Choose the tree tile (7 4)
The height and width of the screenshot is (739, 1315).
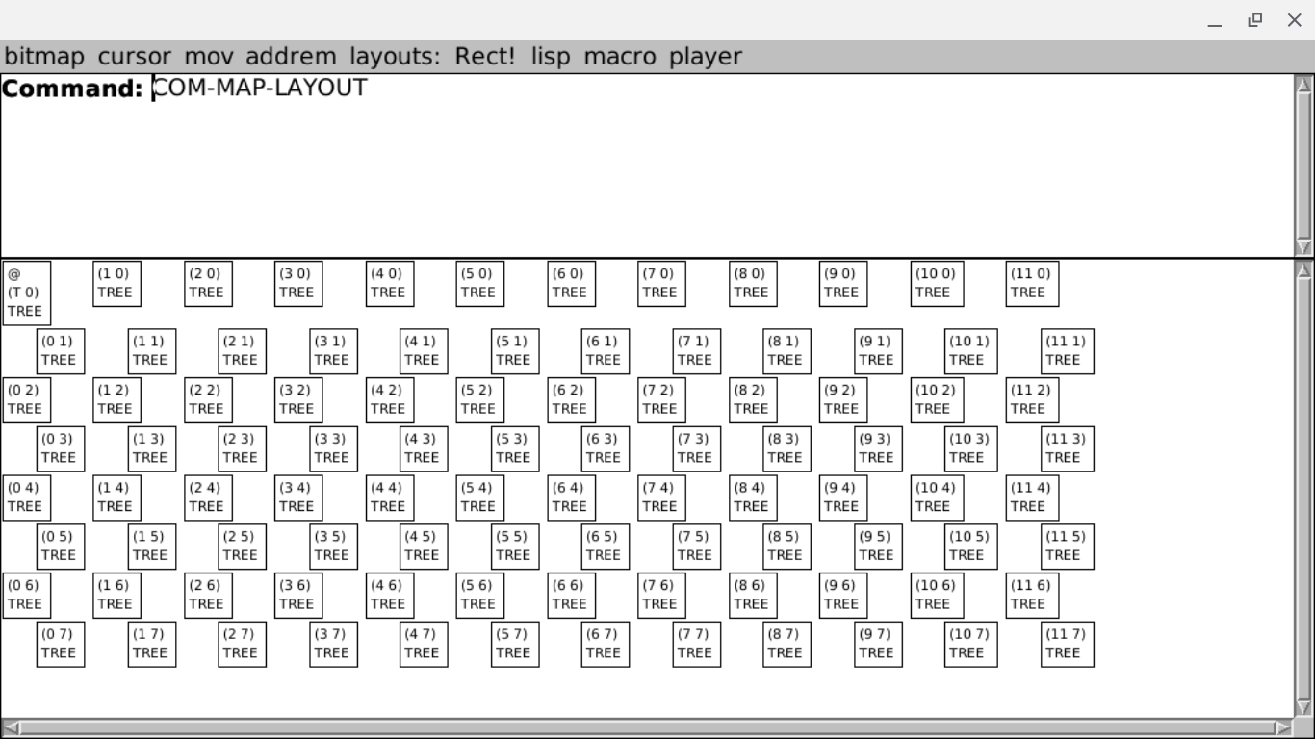(661, 497)
